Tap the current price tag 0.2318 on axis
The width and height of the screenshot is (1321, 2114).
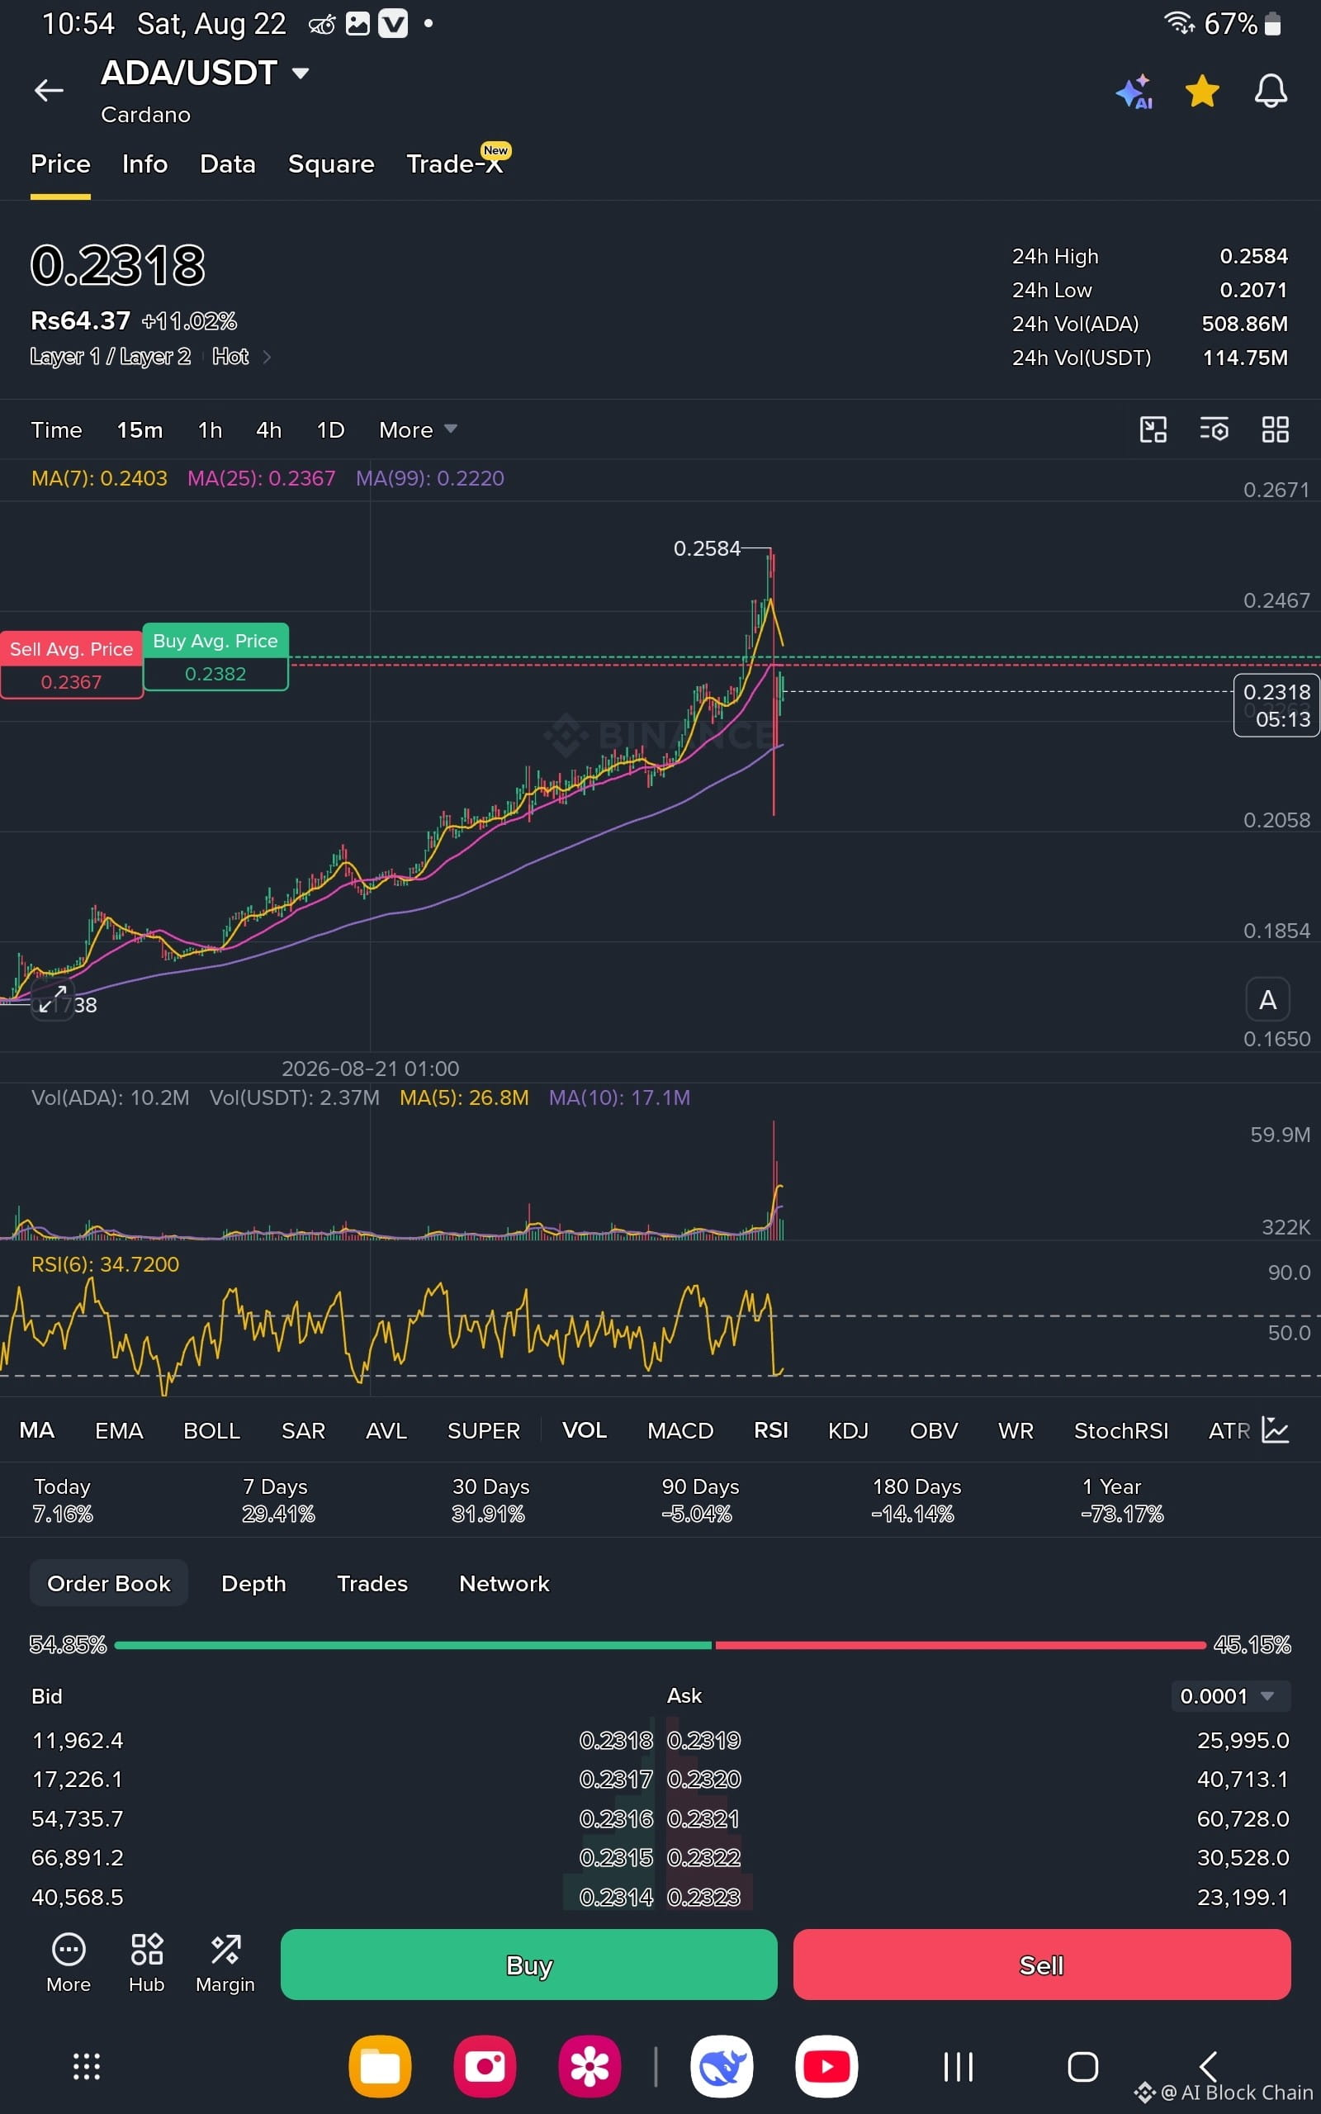pyautogui.click(x=1276, y=705)
